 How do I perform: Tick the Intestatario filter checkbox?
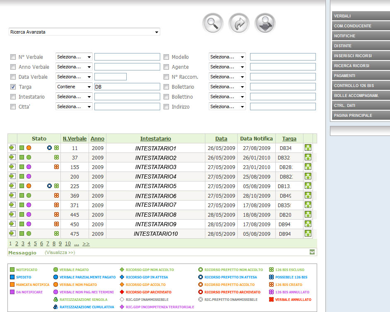click(x=13, y=97)
